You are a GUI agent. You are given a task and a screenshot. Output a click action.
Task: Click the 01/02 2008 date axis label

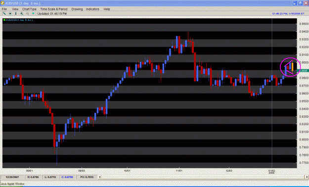pos(272,171)
